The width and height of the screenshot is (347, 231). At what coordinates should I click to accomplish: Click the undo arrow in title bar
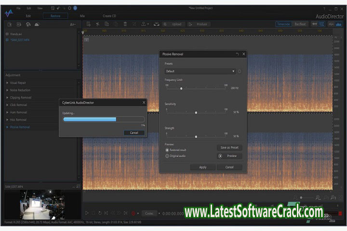click(x=58, y=8)
